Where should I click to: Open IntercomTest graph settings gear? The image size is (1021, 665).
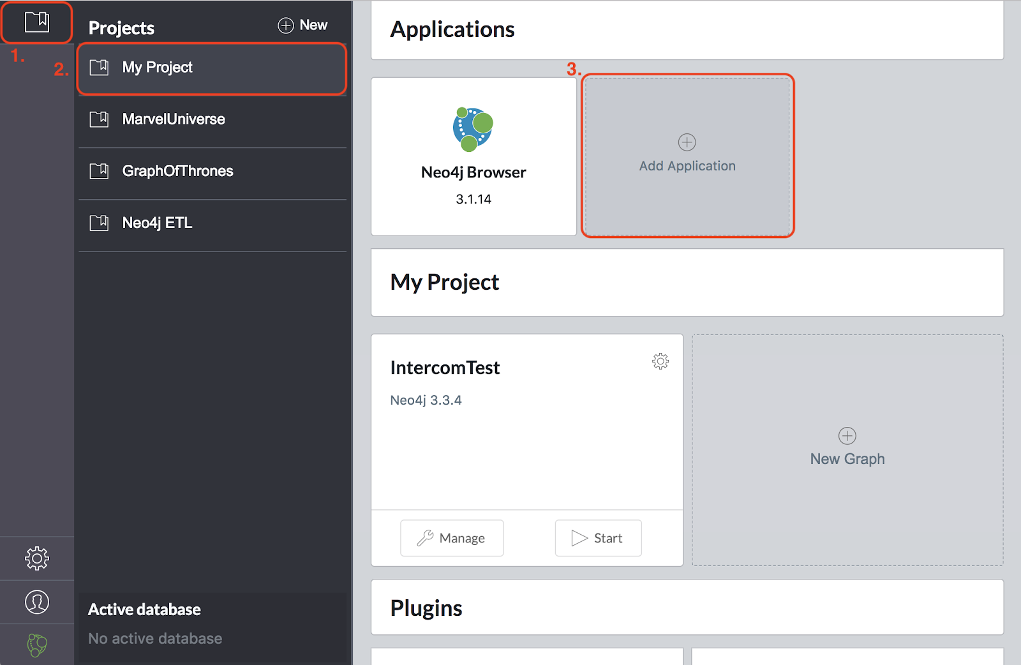coord(660,361)
